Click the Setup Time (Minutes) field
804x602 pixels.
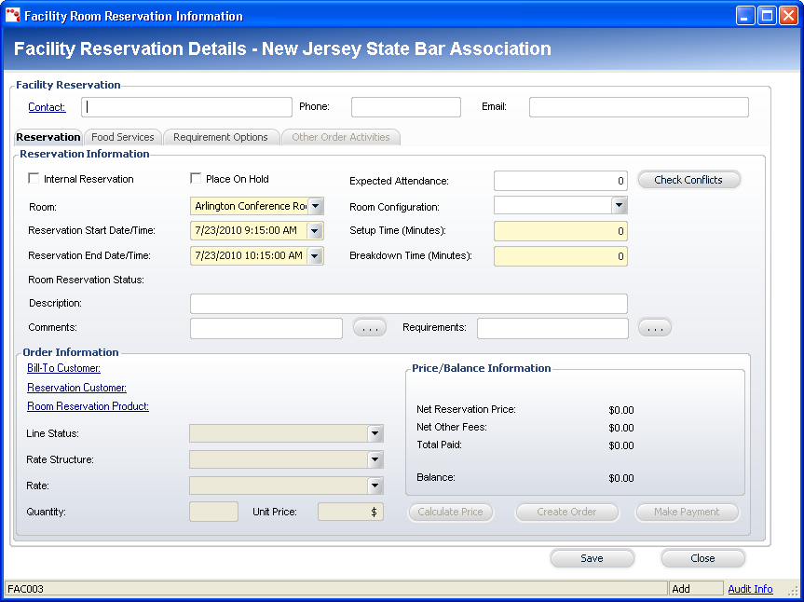pyautogui.click(x=561, y=231)
